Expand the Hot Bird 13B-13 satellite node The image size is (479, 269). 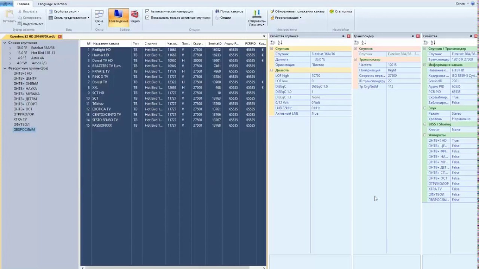10,53
